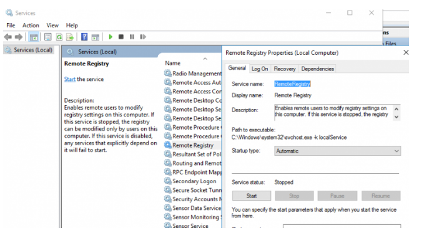424x238 pixels.
Task: Switch to the Recovery tab
Action: tap(285, 69)
